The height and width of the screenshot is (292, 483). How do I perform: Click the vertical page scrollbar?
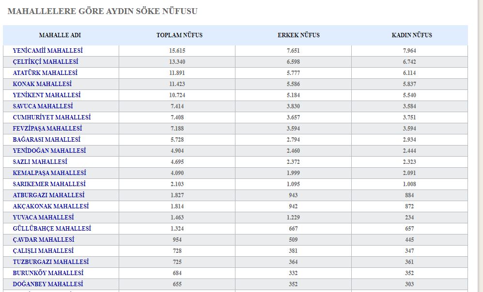(480, 146)
